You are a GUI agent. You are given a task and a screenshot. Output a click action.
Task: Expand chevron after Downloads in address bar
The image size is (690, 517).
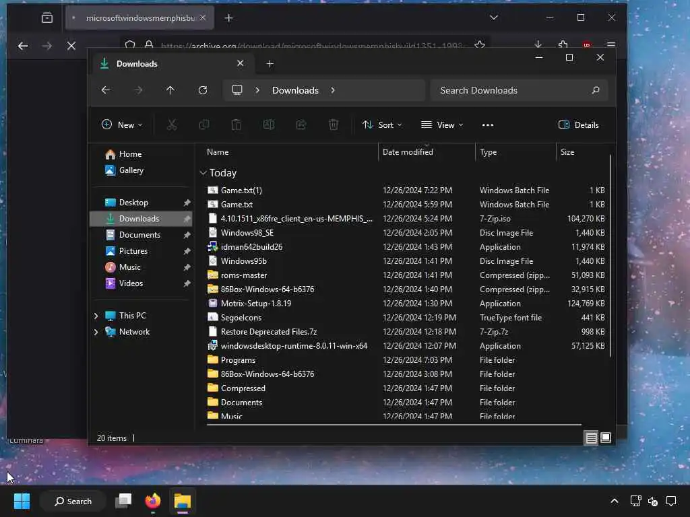[333, 90]
